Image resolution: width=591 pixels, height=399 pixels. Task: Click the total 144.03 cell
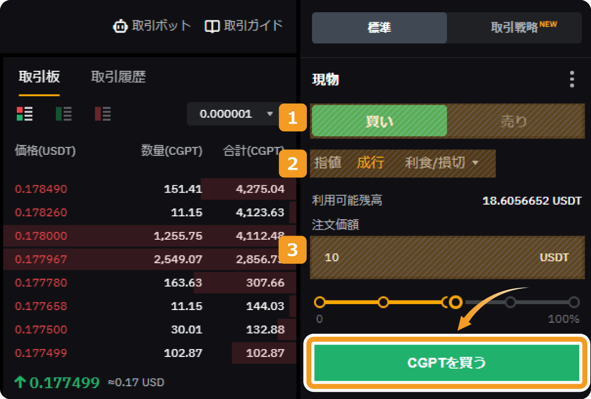265,306
